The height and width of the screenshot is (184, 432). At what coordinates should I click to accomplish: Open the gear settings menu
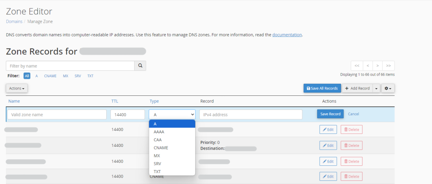(388, 88)
